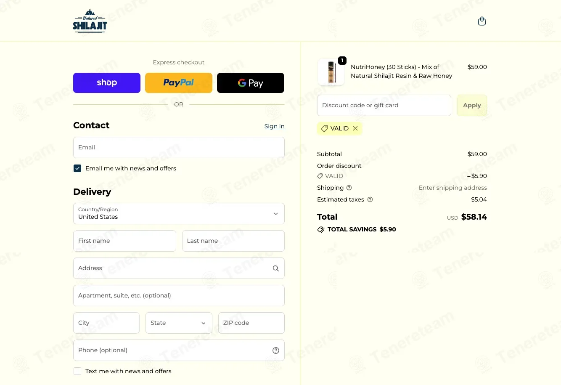Click the discount amount –$5.90
Image resolution: width=561 pixels, height=385 pixels.
tap(477, 176)
